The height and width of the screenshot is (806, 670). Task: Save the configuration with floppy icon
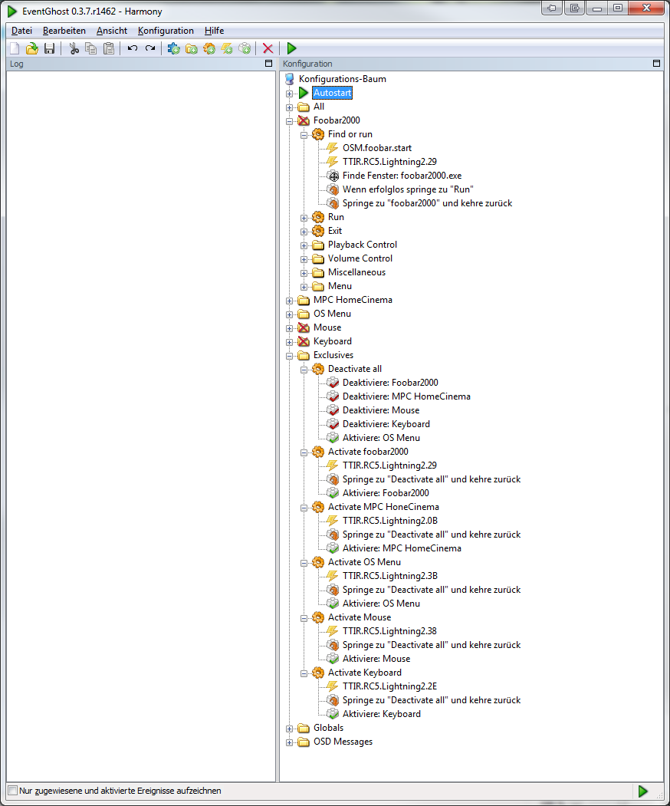point(49,48)
